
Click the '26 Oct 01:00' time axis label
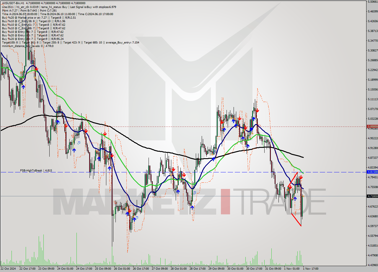122,269
